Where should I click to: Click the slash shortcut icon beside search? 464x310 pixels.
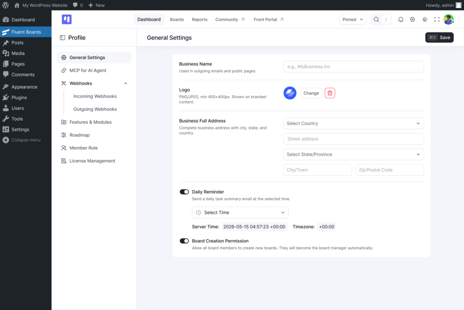(x=386, y=19)
